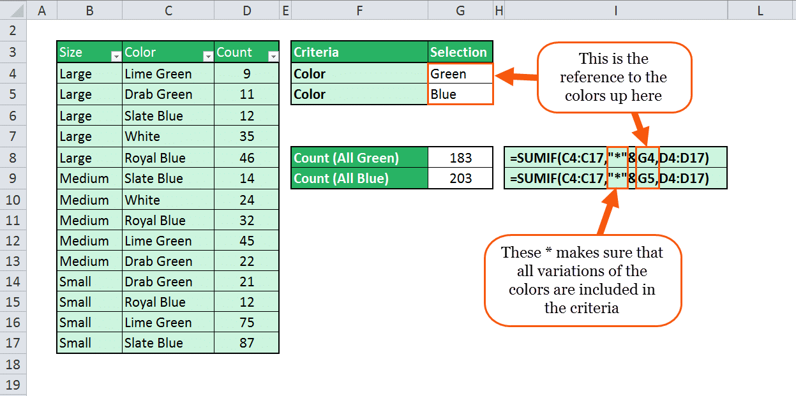Viewport: 796px width, 396px height.
Task: Click the callout explaining the asterisk
Action: click(x=582, y=280)
